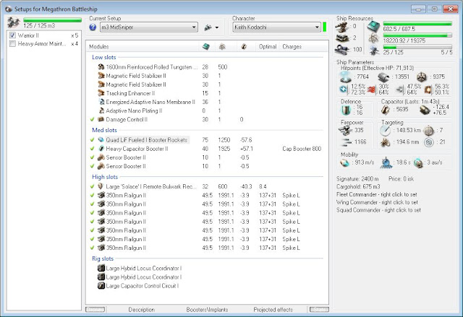
Task: Collapse the Rig slots group
Action: [103, 259]
